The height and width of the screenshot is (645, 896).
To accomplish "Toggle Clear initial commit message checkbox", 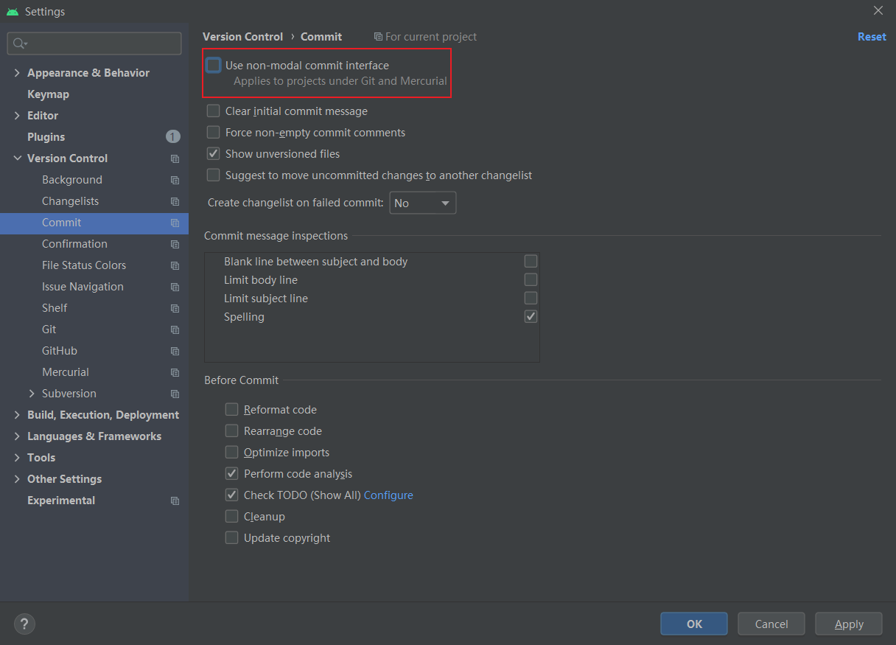I will 214,111.
